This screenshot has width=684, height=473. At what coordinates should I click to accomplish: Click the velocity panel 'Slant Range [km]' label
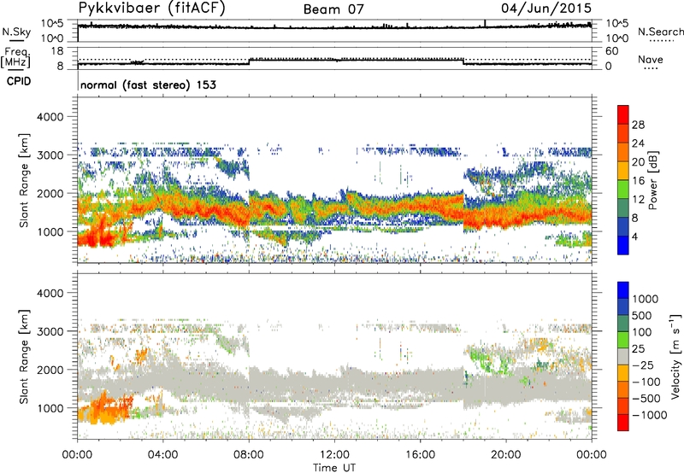click(x=24, y=357)
